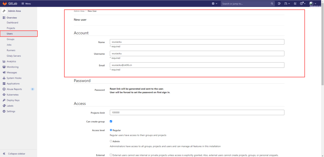
Task: Expand the merge requests dropdown
Action: click(x=287, y=3)
